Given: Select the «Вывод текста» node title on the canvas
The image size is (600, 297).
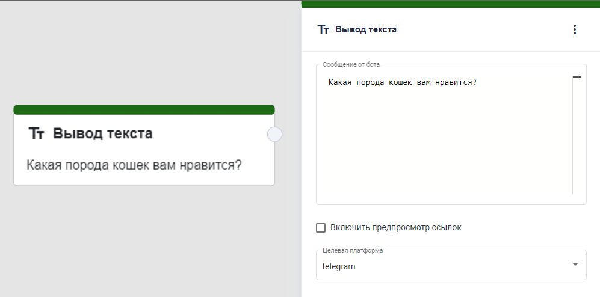Looking at the screenshot, I should tap(102, 133).
